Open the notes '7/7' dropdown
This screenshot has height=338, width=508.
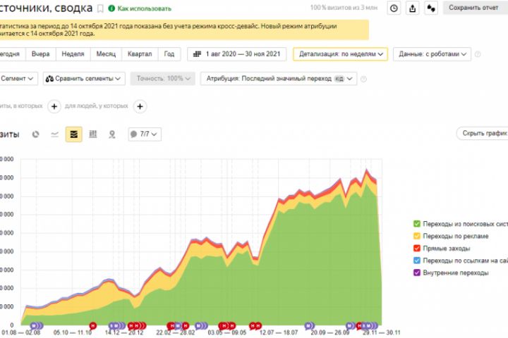coord(145,134)
